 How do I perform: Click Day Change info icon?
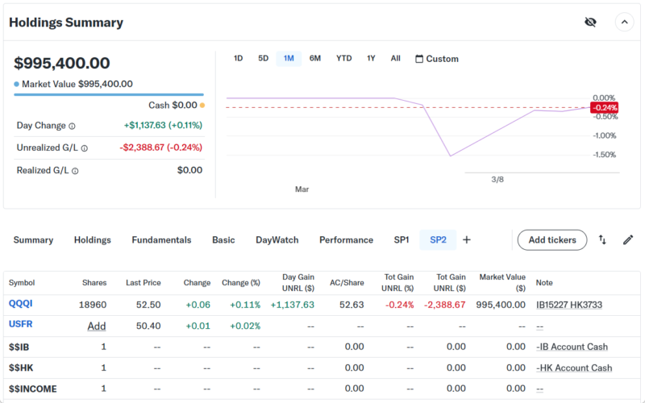click(72, 126)
